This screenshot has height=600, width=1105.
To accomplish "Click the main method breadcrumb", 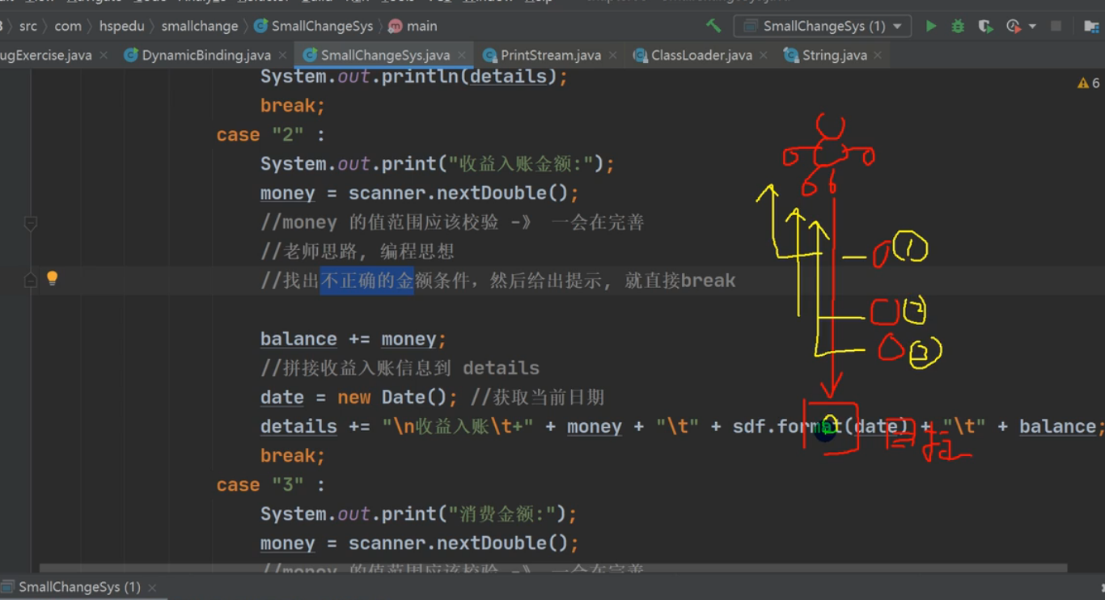I will [x=413, y=26].
